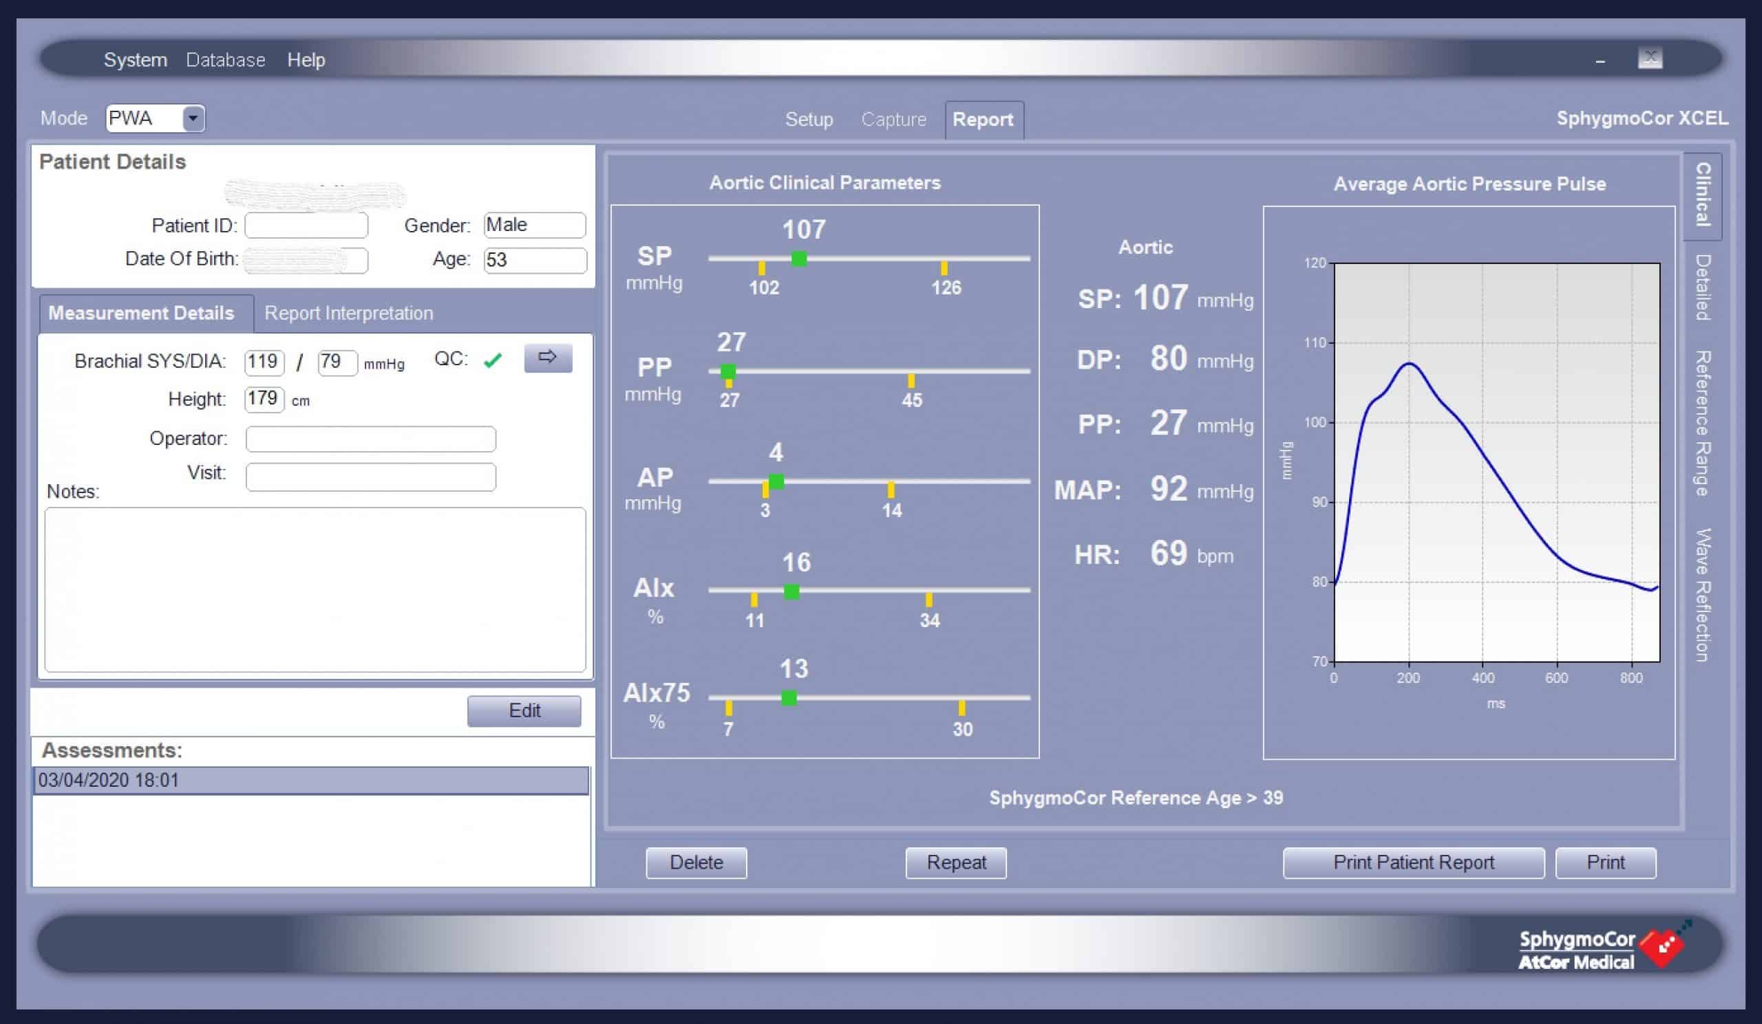This screenshot has width=1762, height=1024.
Task: Click the QC arrow button
Action: click(x=548, y=358)
